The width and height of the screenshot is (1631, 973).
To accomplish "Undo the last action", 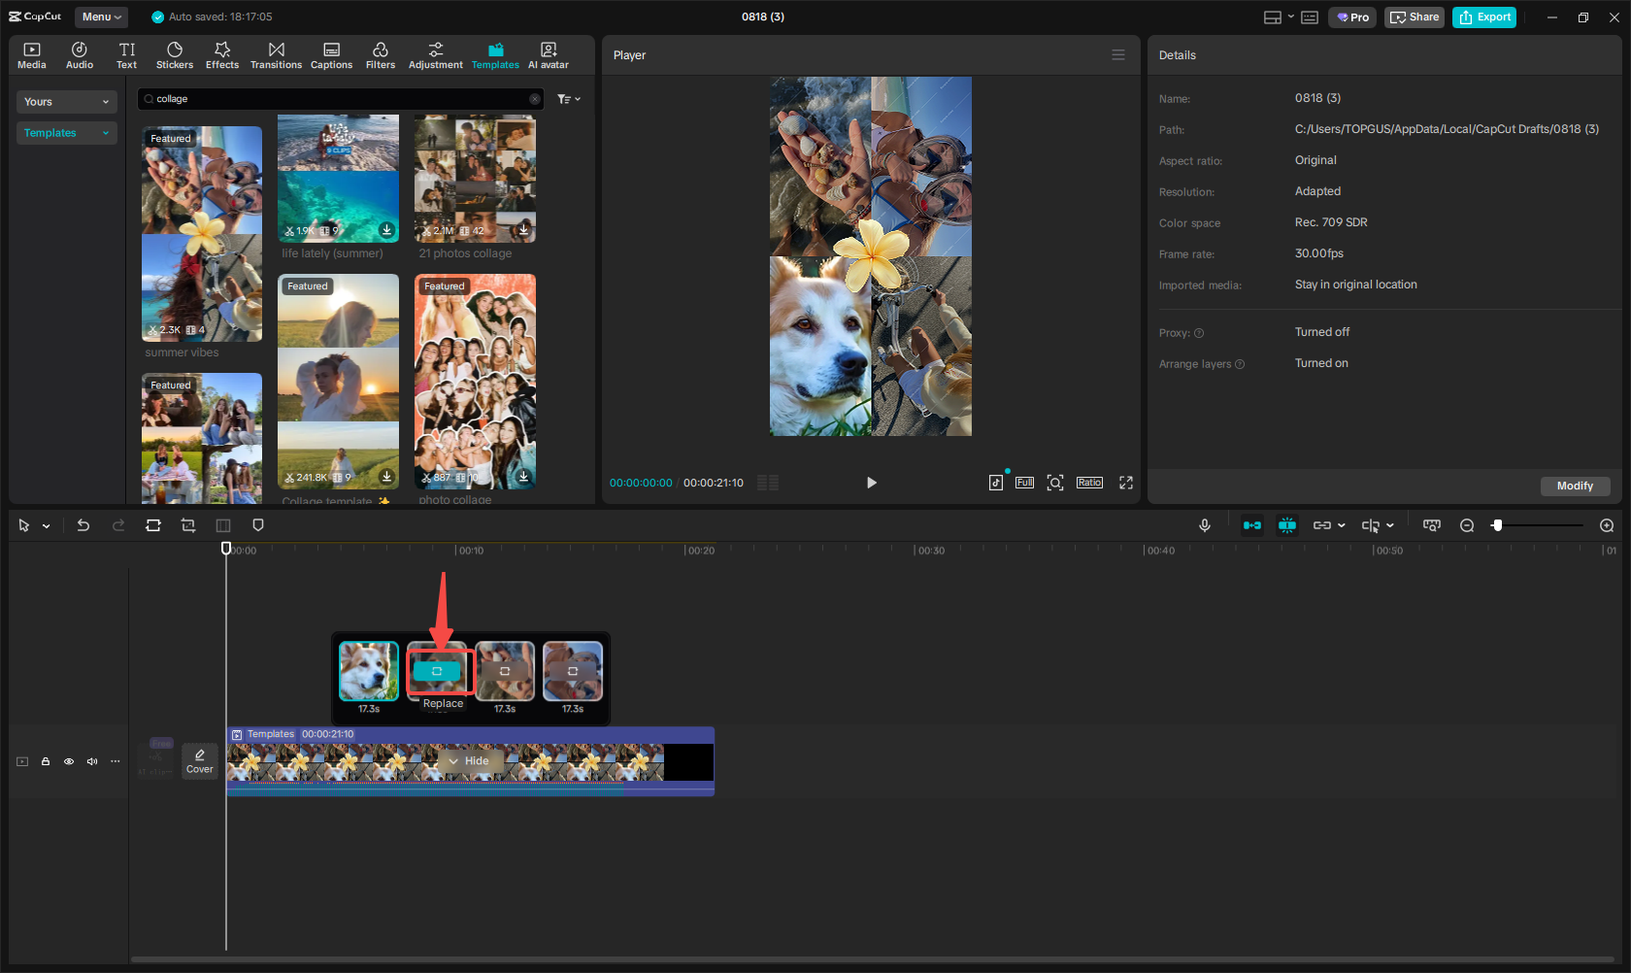I will coord(83,525).
